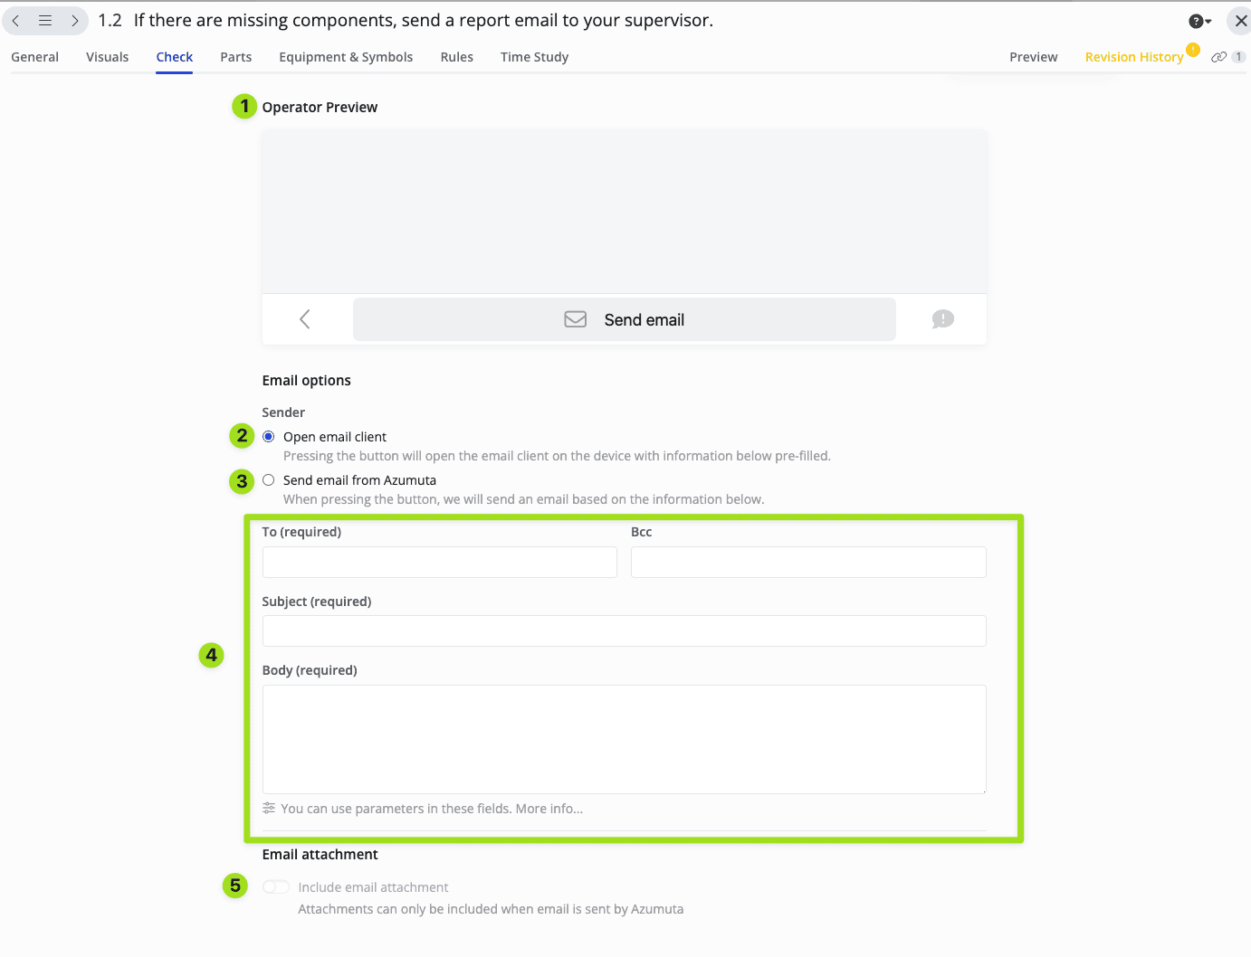This screenshot has height=957, width=1251.
Task: Click the To (required) input field
Action: point(439,563)
